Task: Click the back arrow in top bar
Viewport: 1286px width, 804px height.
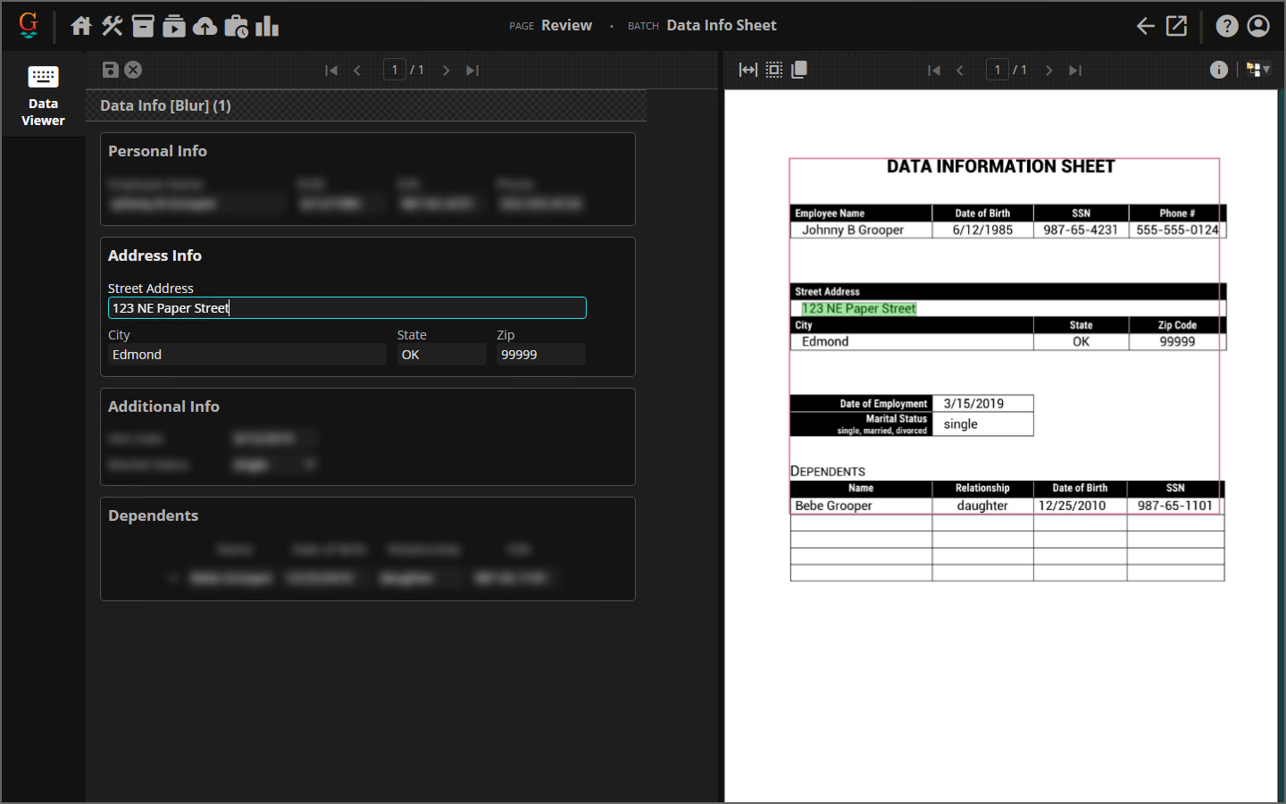Action: 1145,26
